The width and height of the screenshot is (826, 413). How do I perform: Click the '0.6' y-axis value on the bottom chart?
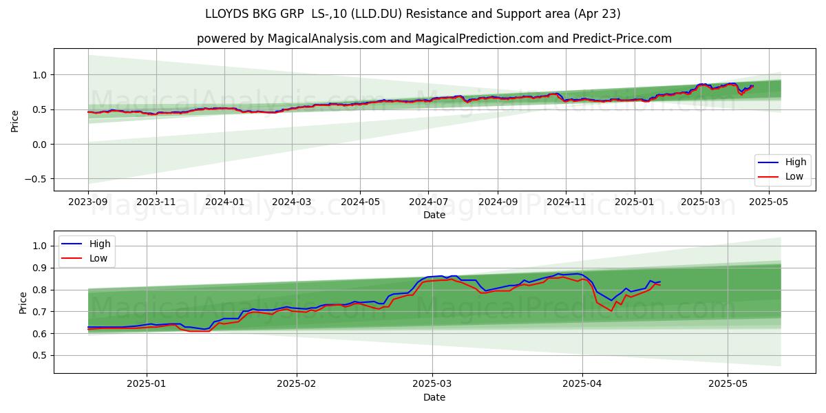41,334
